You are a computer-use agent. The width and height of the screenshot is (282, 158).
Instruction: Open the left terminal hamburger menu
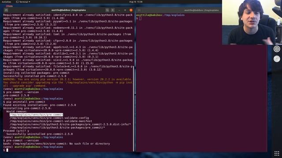coord(113,10)
